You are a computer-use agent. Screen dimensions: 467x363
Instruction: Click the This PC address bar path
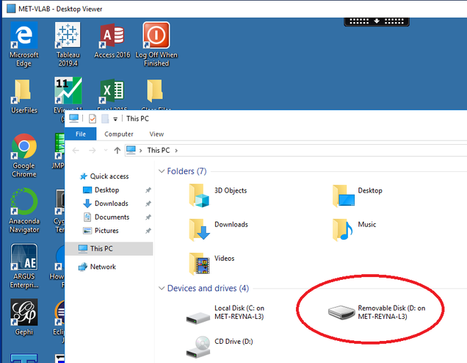pyautogui.click(x=158, y=151)
